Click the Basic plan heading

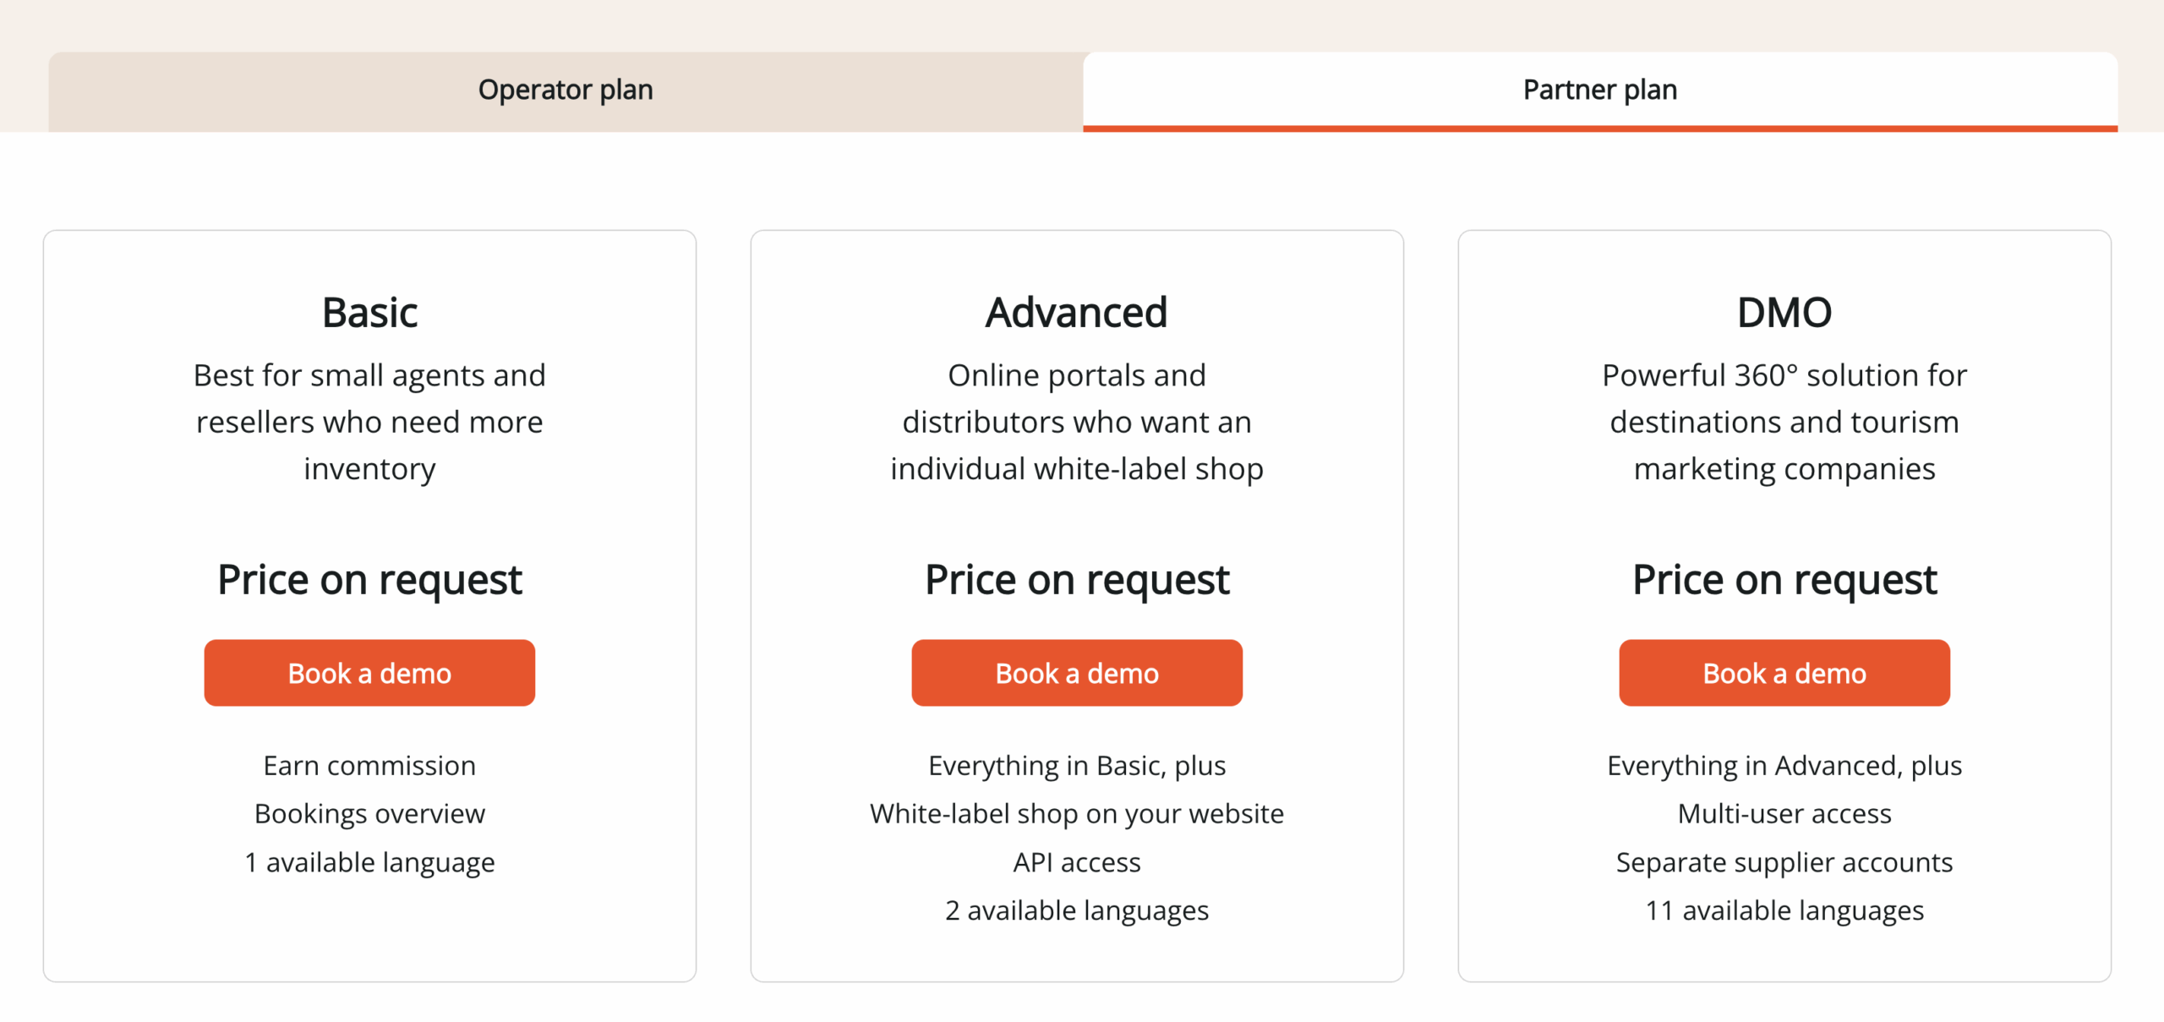[369, 311]
